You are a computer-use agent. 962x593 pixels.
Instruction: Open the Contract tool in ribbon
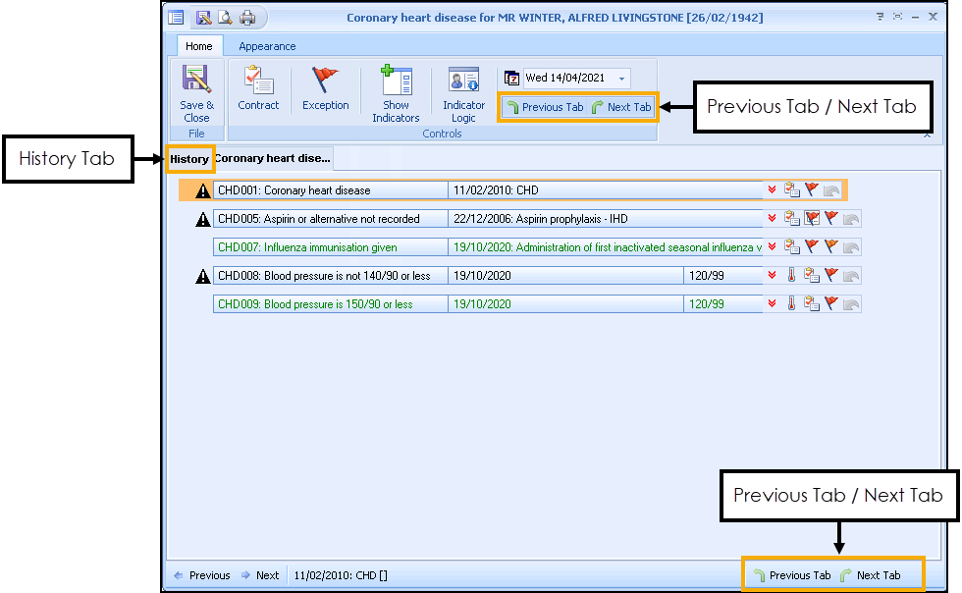pyautogui.click(x=258, y=89)
